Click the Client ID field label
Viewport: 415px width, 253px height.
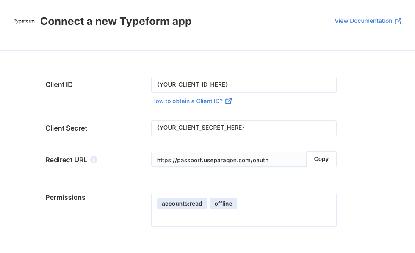click(59, 85)
